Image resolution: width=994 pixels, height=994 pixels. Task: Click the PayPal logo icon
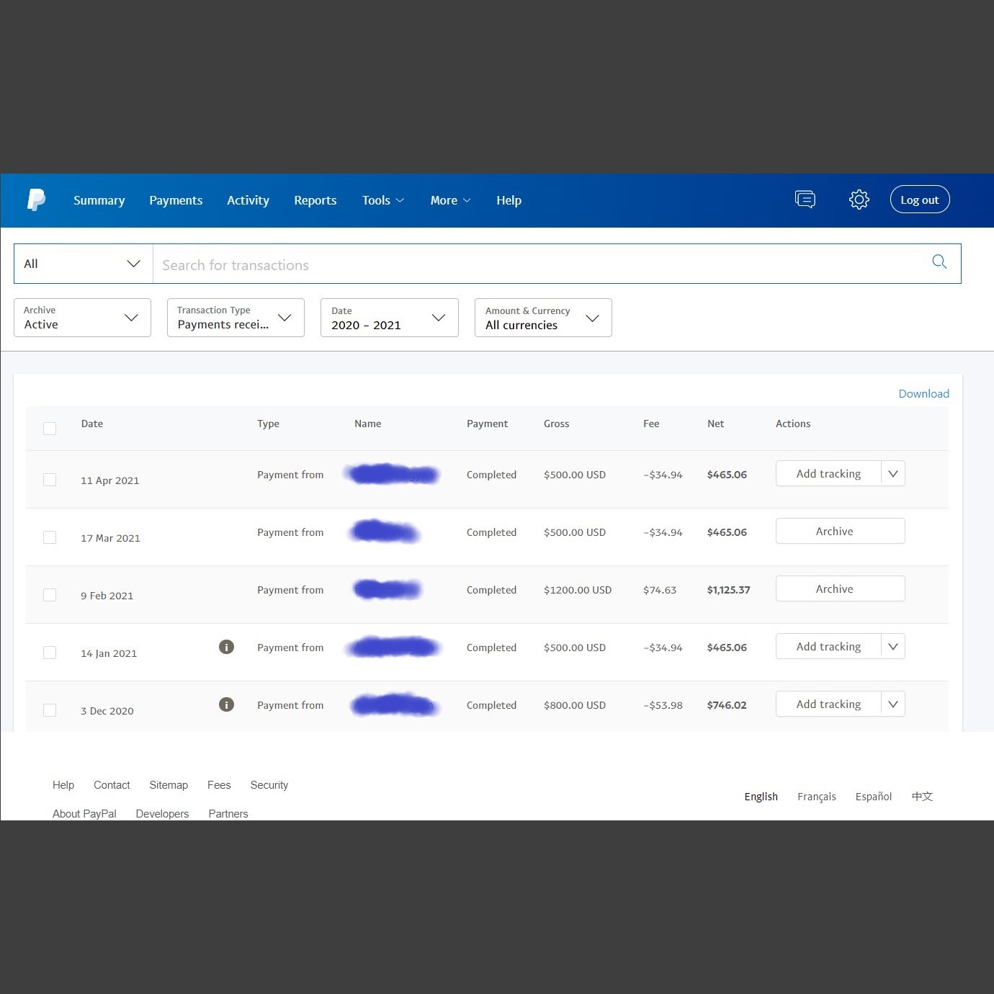coord(36,200)
